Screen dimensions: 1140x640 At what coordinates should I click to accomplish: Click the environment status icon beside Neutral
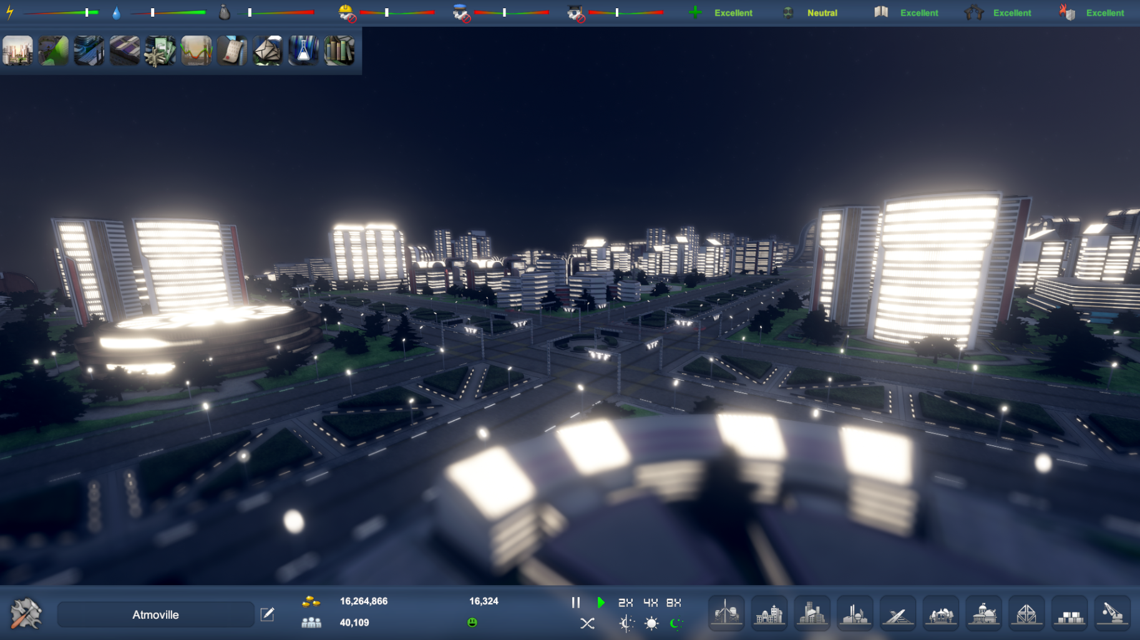788,12
